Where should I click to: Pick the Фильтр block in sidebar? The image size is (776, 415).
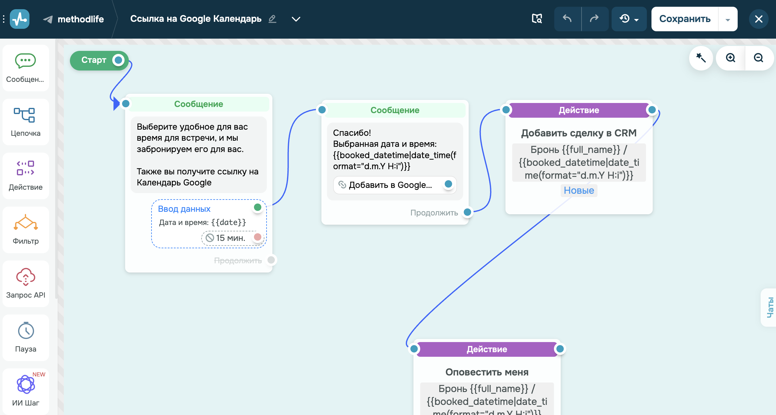pyautogui.click(x=25, y=230)
